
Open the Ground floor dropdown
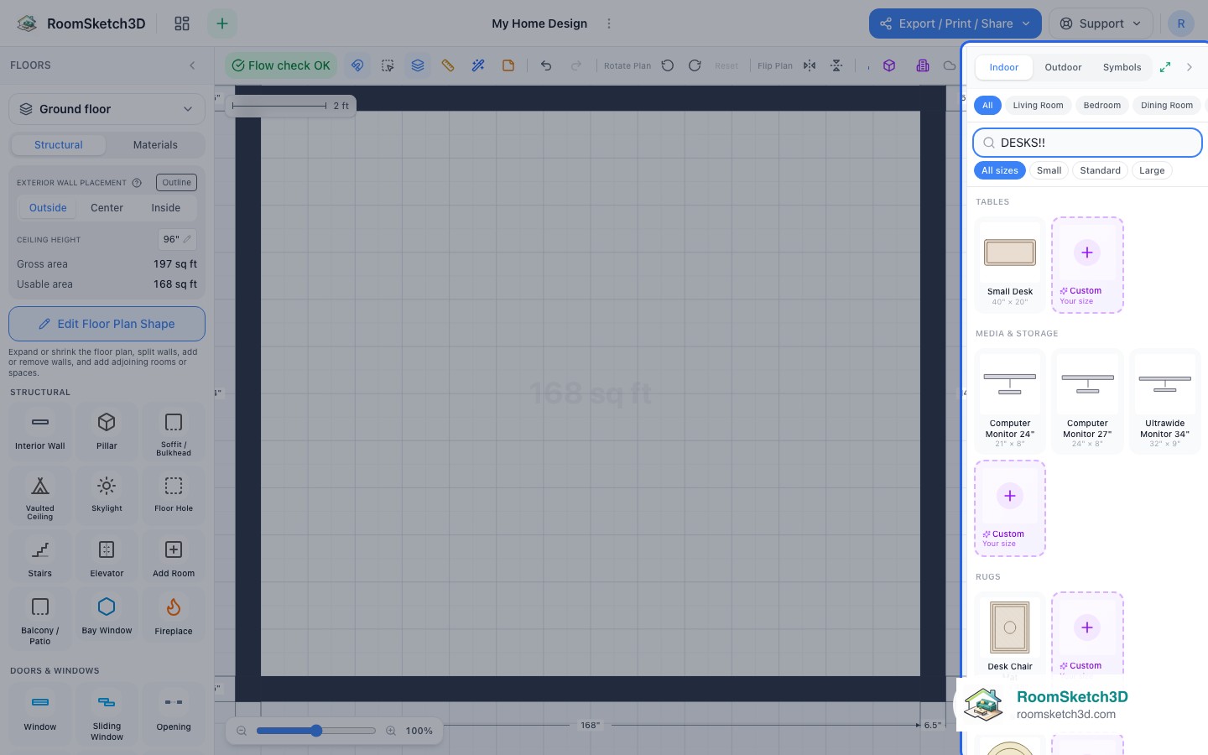pyautogui.click(x=107, y=109)
